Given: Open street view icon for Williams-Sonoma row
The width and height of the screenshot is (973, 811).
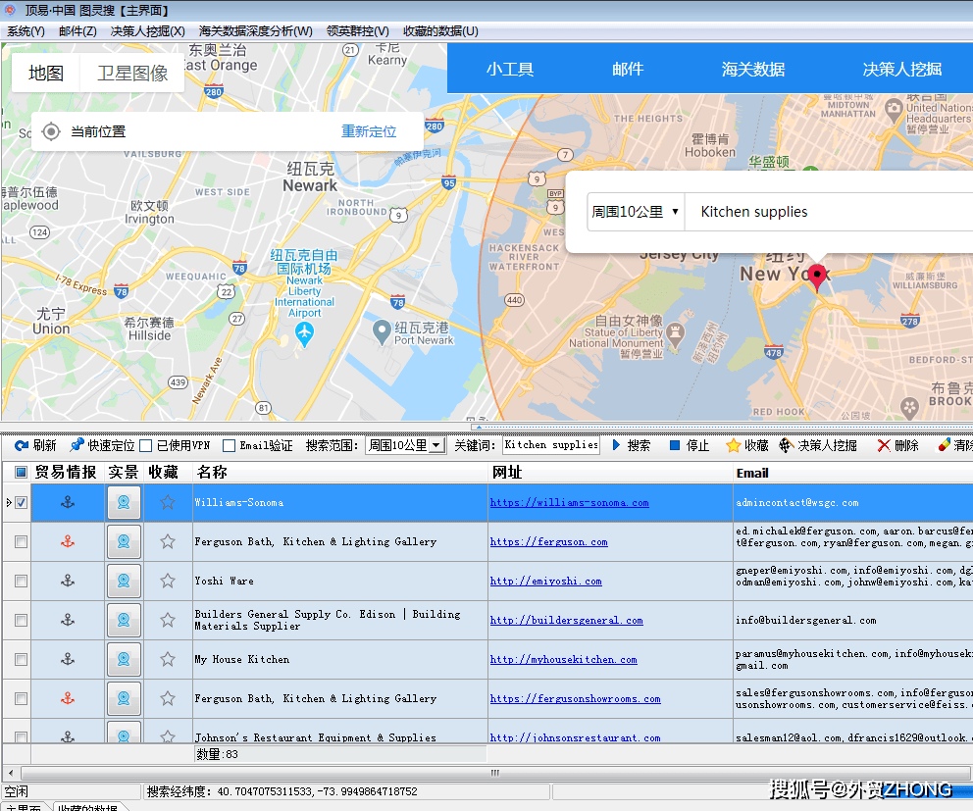Looking at the screenshot, I should pos(124,503).
